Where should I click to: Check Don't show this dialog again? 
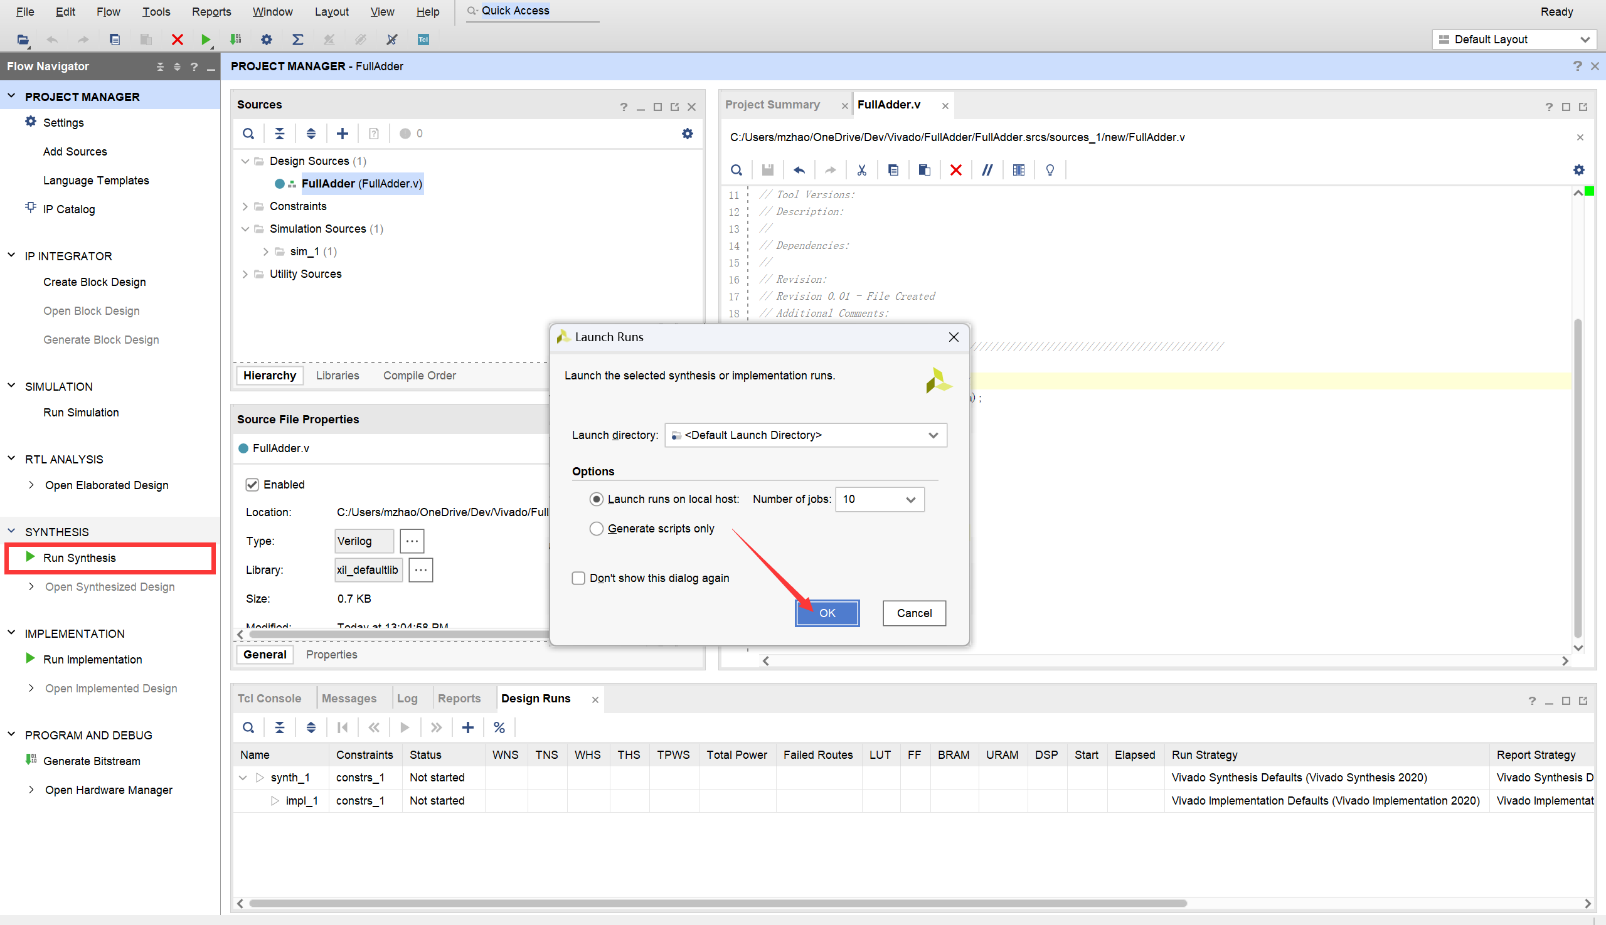click(578, 578)
